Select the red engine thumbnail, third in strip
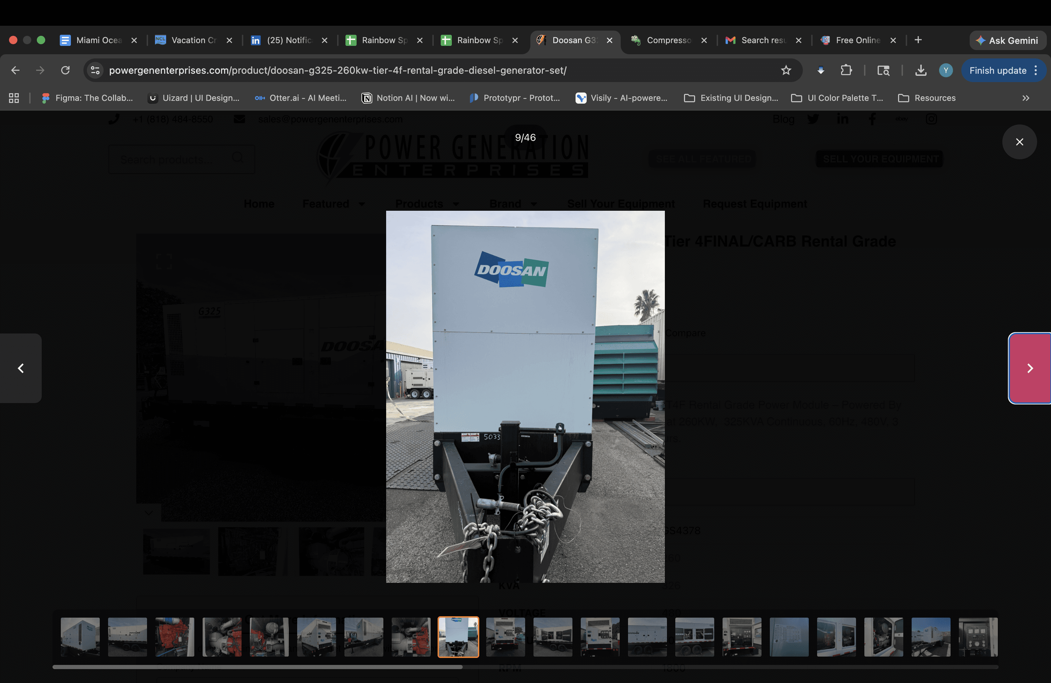The width and height of the screenshot is (1051, 683). click(174, 637)
